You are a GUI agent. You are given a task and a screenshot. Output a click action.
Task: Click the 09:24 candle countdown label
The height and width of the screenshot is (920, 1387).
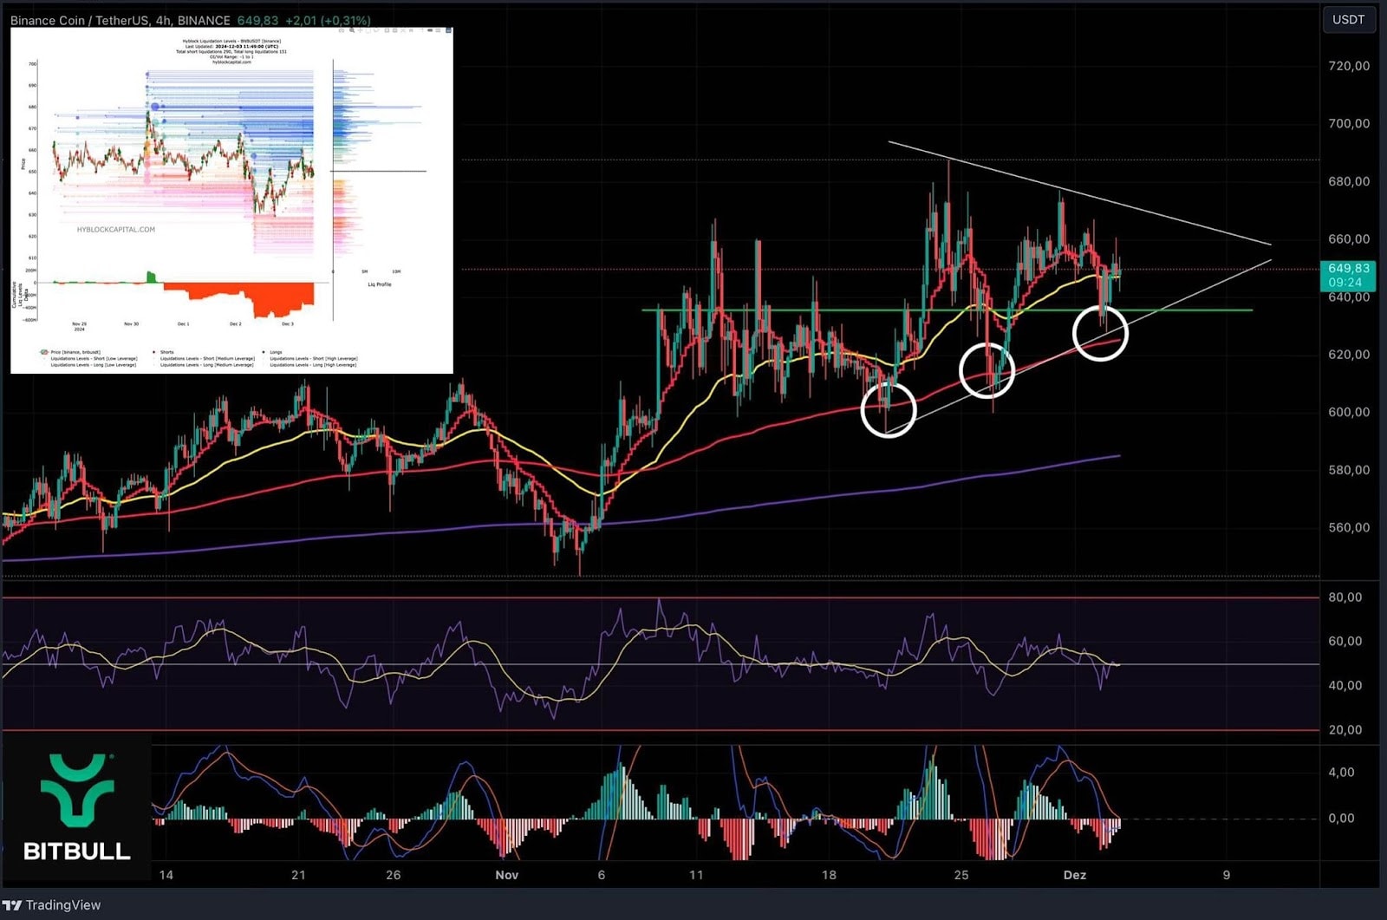coord(1345,283)
